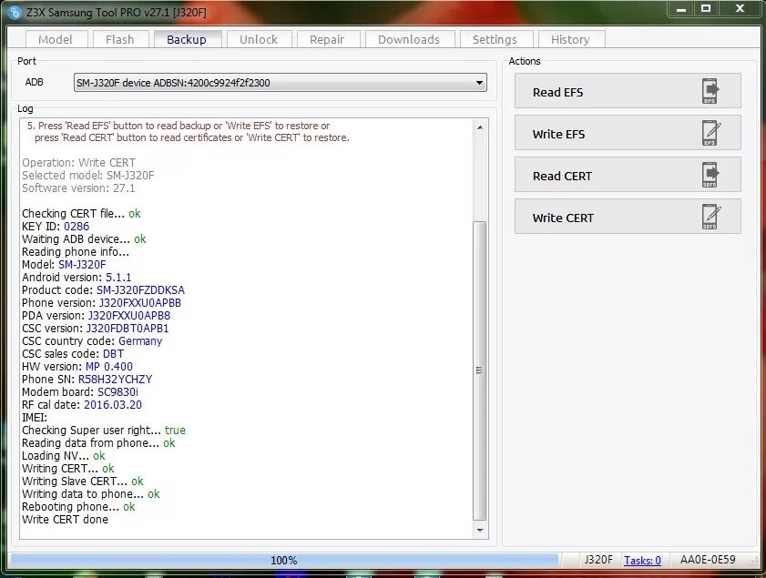Click CSC sales code DBT value
Image resolution: width=766 pixels, height=578 pixels.
pyautogui.click(x=113, y=354)
